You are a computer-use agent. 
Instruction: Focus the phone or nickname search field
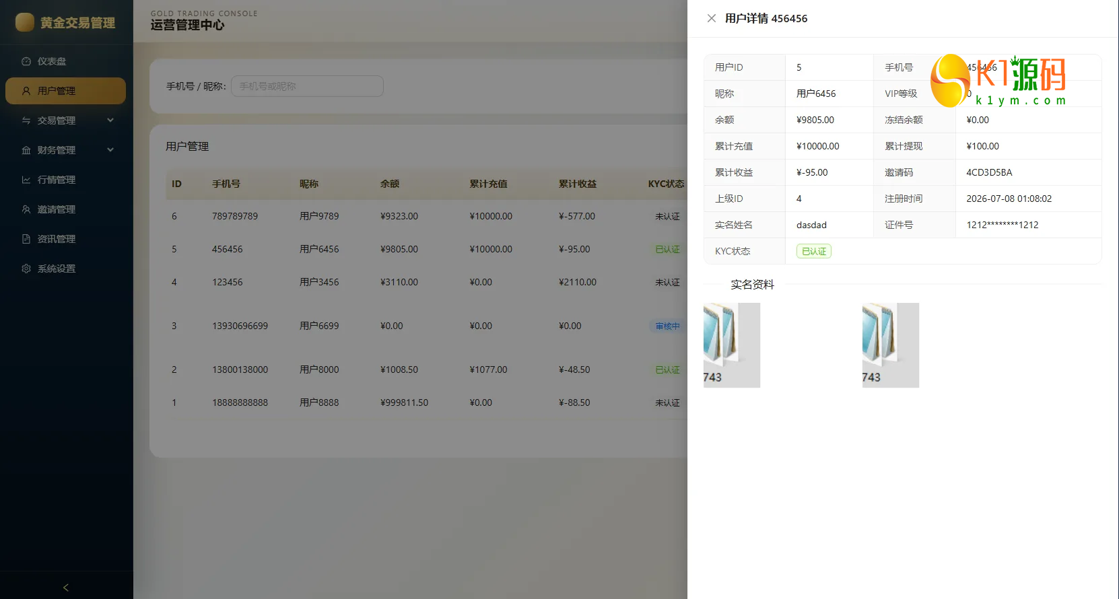307,86
